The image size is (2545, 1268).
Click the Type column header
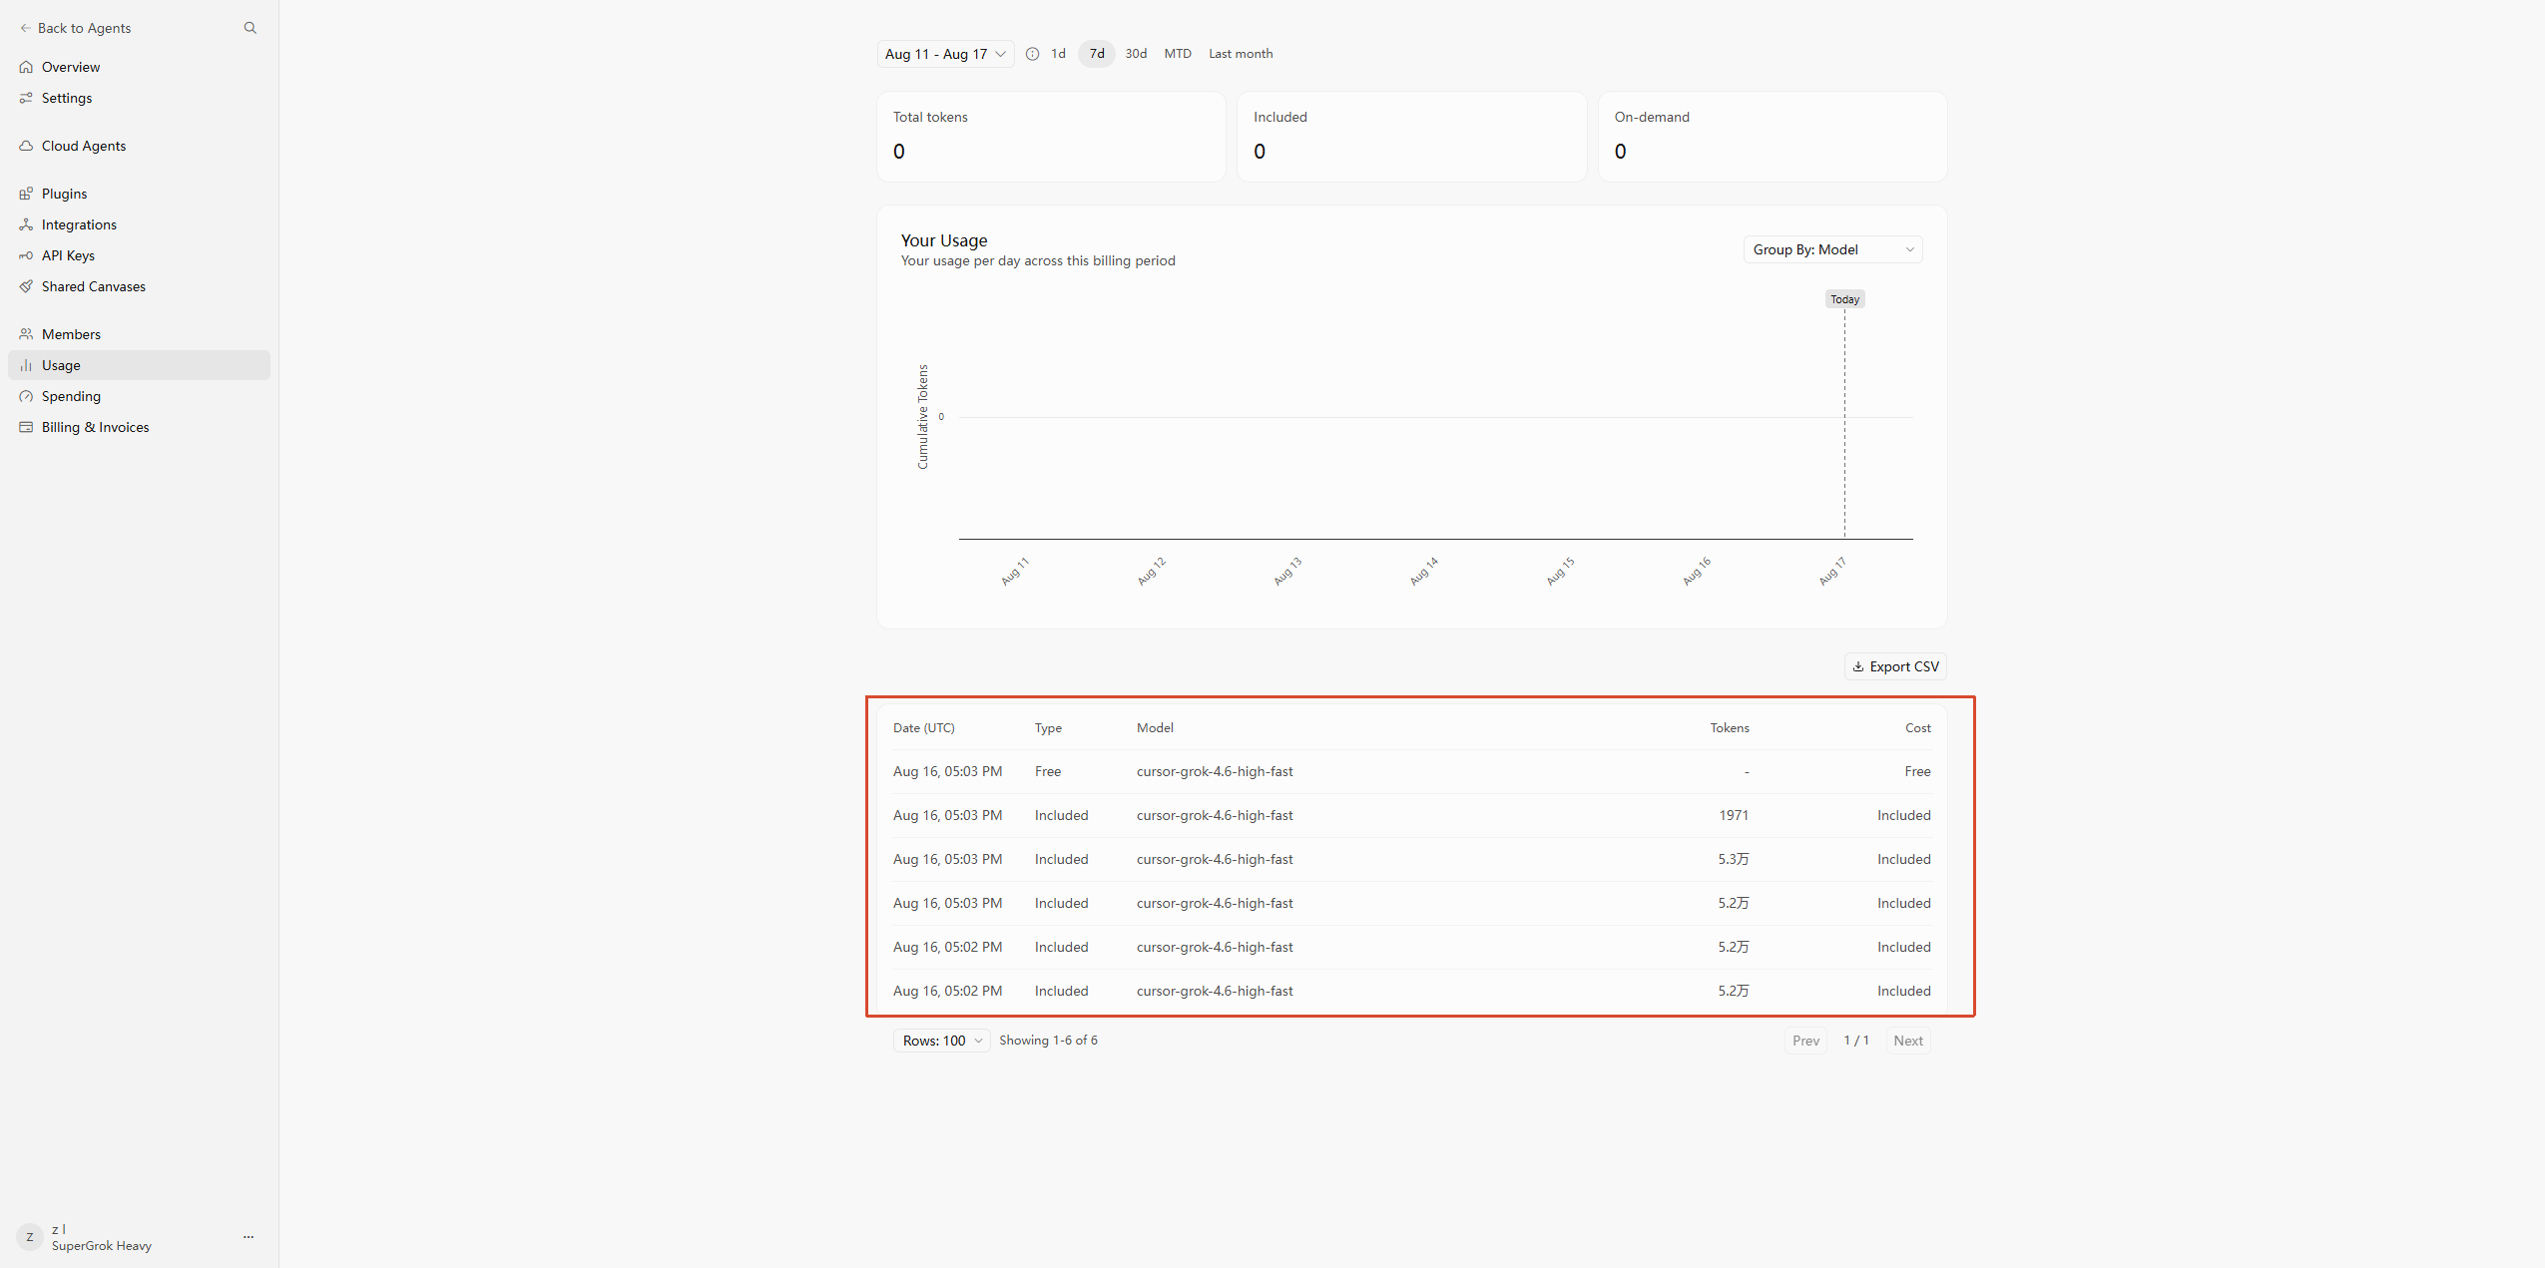(1048, 728)
